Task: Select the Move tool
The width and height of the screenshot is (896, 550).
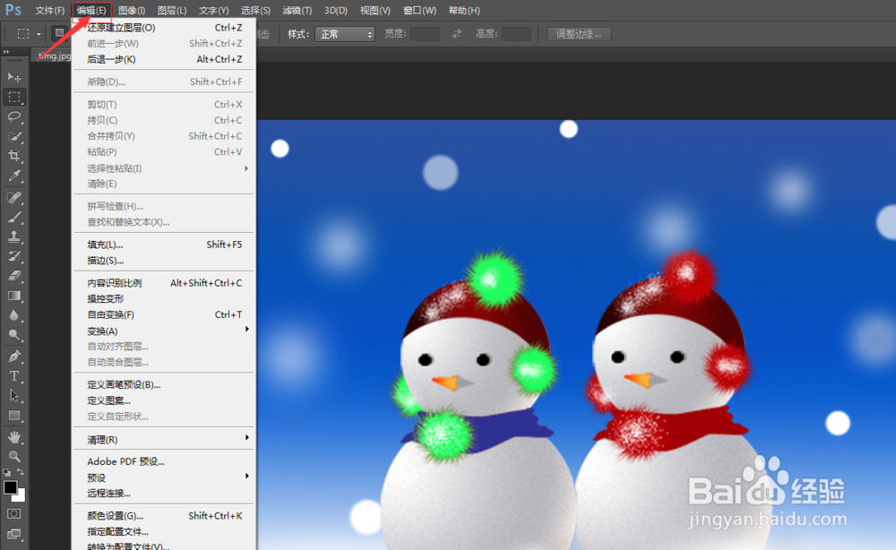Action: pos(14,77)
